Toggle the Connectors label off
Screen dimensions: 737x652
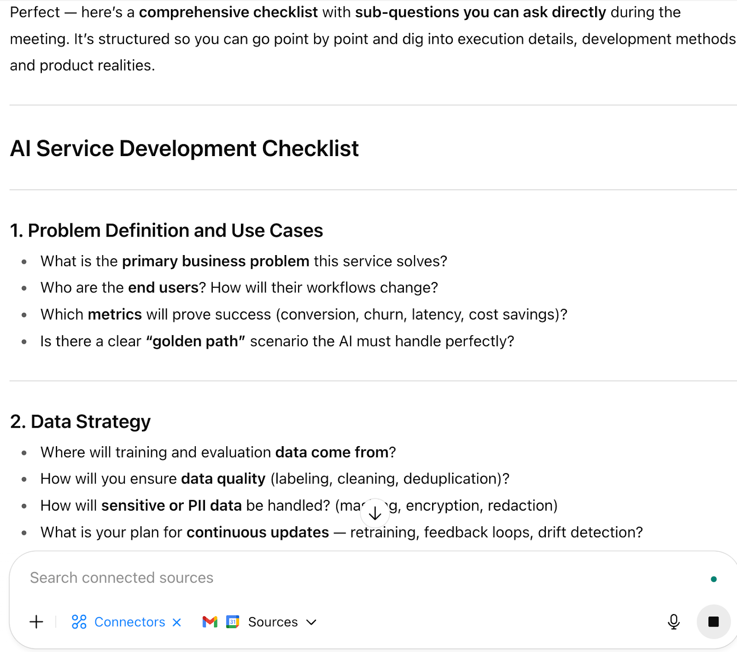pyautogui.click(x=129, y=622)
